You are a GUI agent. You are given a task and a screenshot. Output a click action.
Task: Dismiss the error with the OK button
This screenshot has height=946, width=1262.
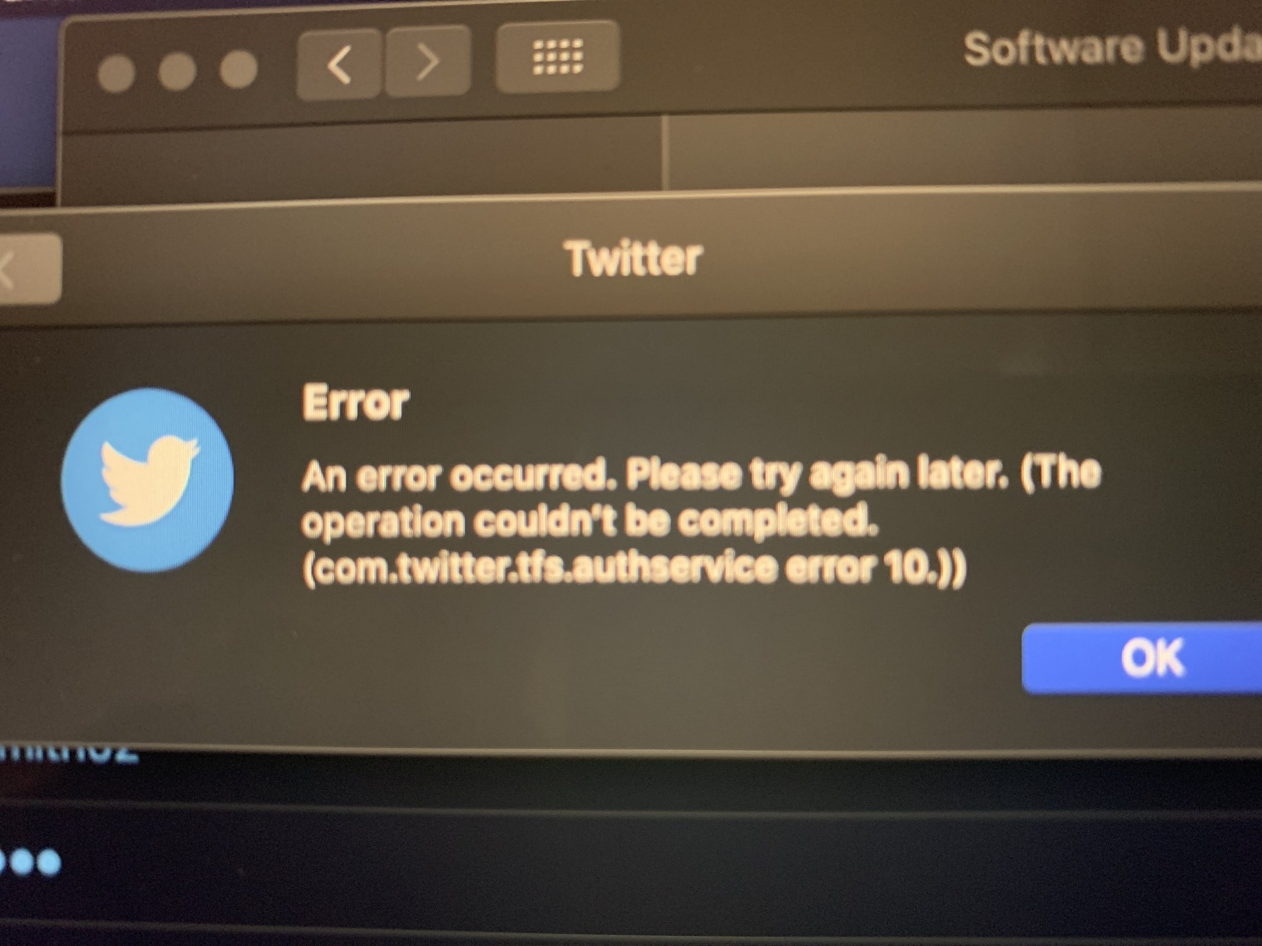(1142, 658)
